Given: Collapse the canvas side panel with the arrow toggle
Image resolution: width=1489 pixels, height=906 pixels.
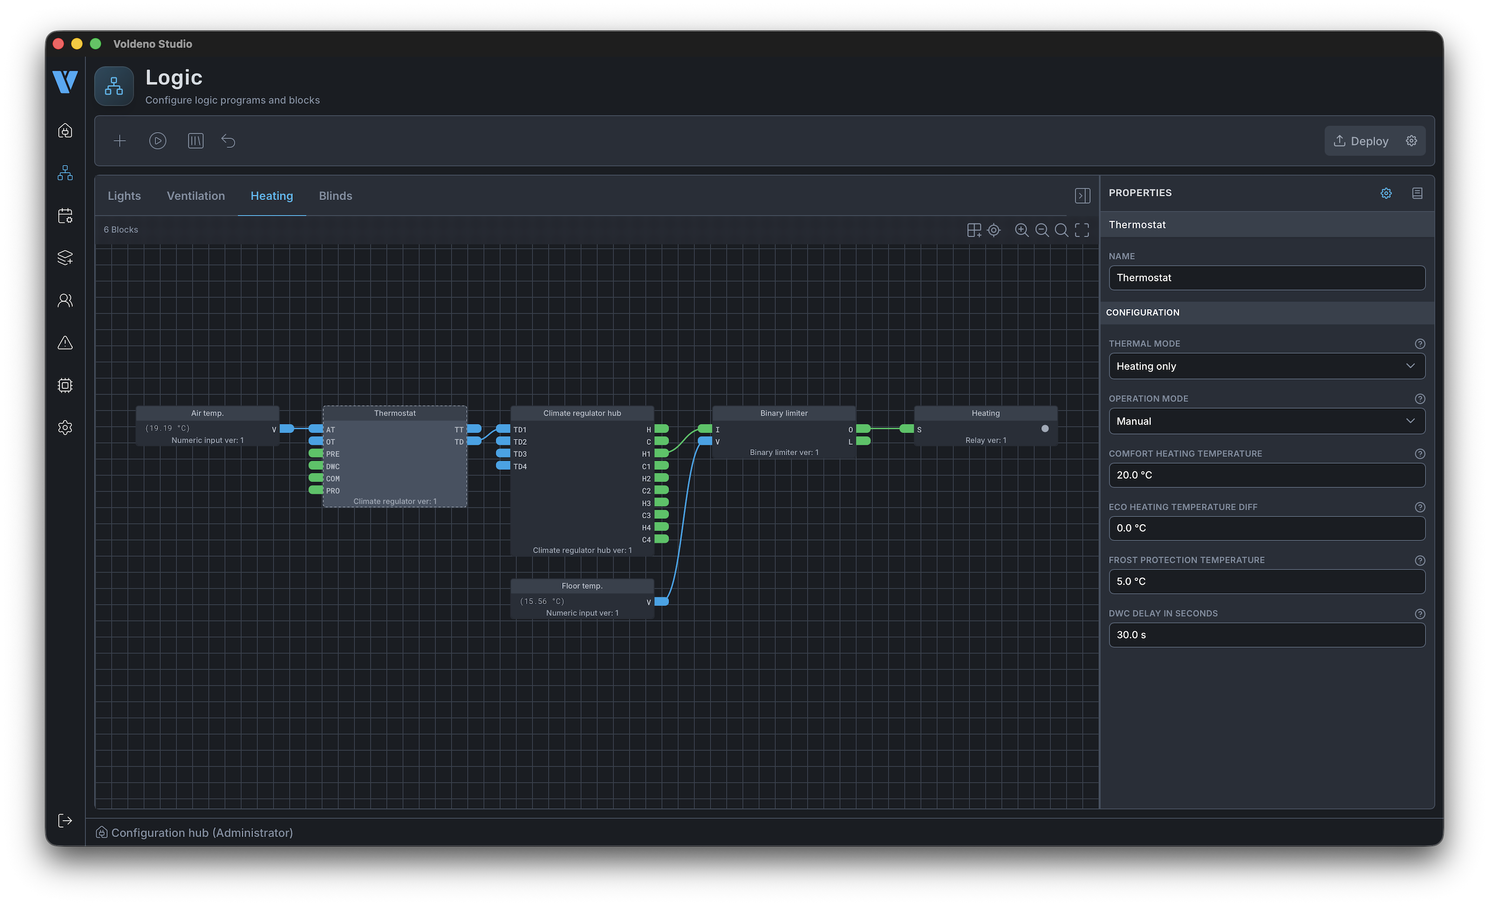Looking at the screenshot, I should tap(1083, 196).
